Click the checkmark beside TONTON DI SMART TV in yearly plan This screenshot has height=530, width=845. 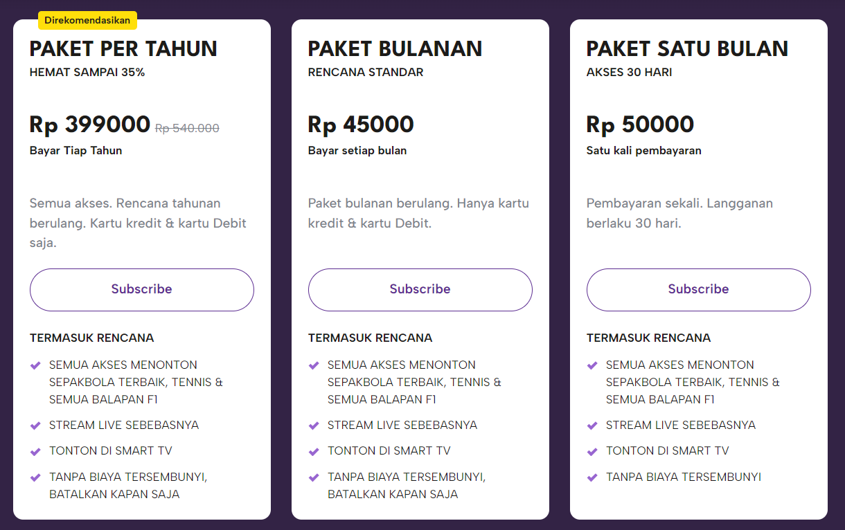click(x=35, y=451)
